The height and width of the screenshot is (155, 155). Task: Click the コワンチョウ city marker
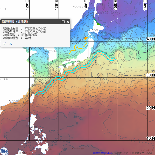click(10, 100)
